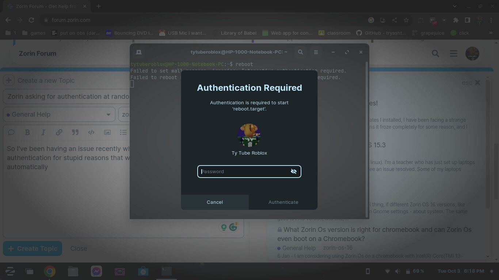Focus the Password input field
The width and height of the screenshot is (499, 280).
click(x=249, y=171)
